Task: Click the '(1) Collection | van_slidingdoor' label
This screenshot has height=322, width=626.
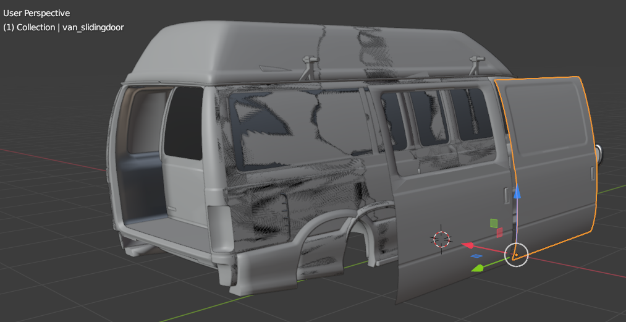Action: click(x=64, y=28)
